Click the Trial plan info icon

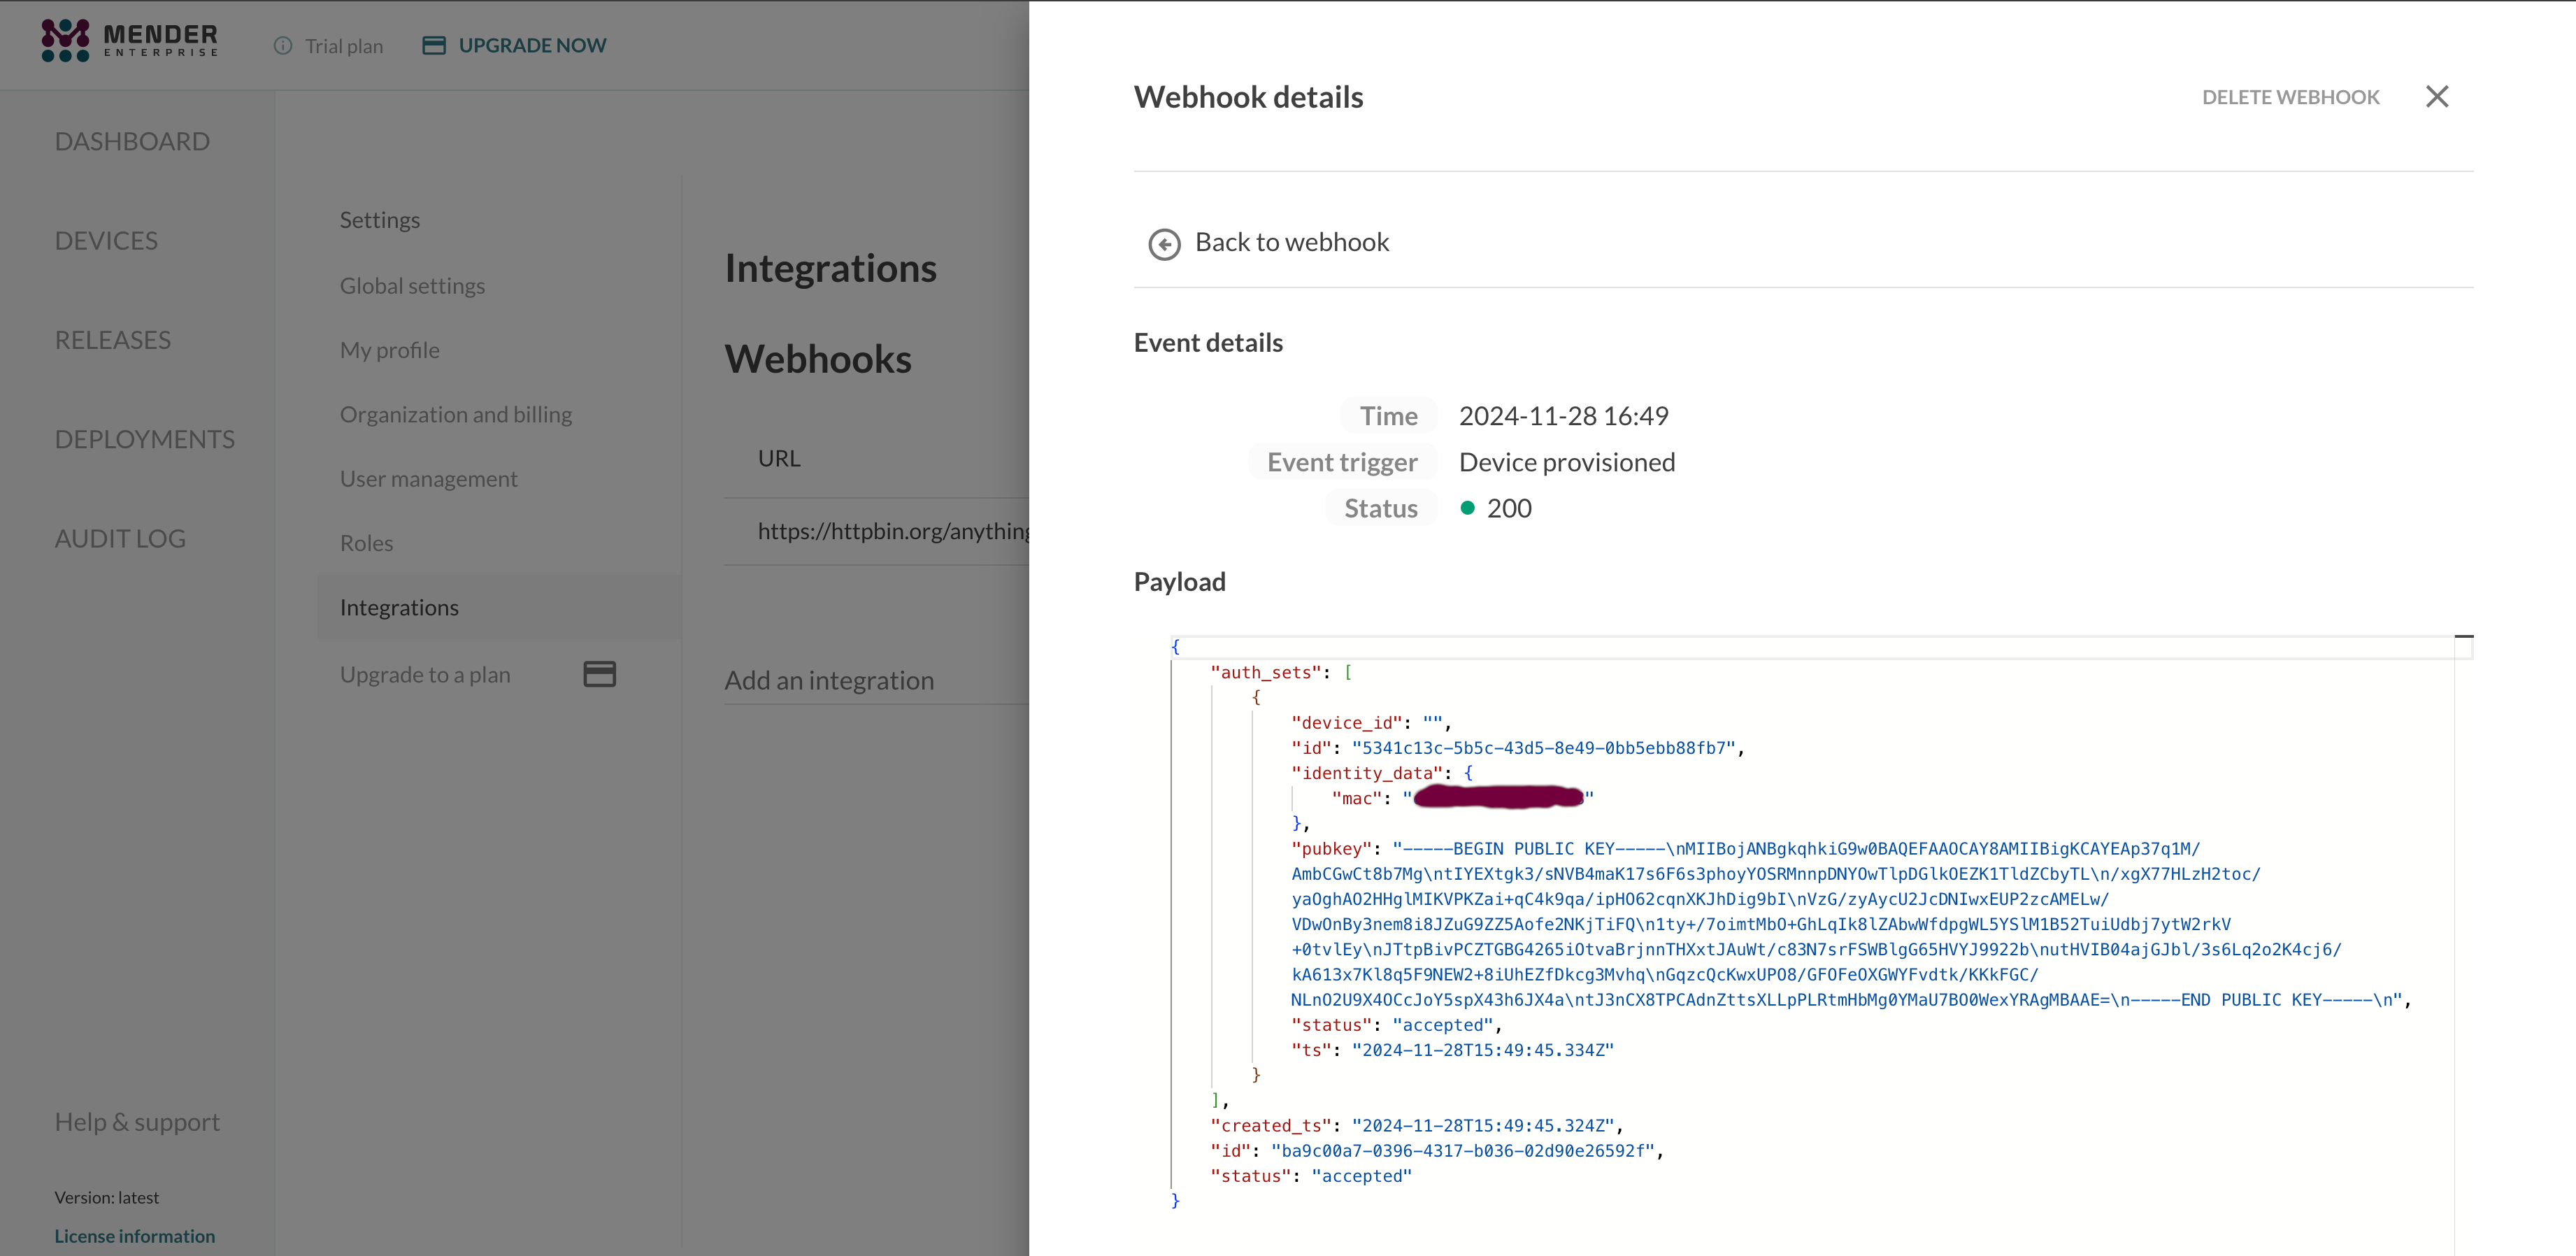283,46
